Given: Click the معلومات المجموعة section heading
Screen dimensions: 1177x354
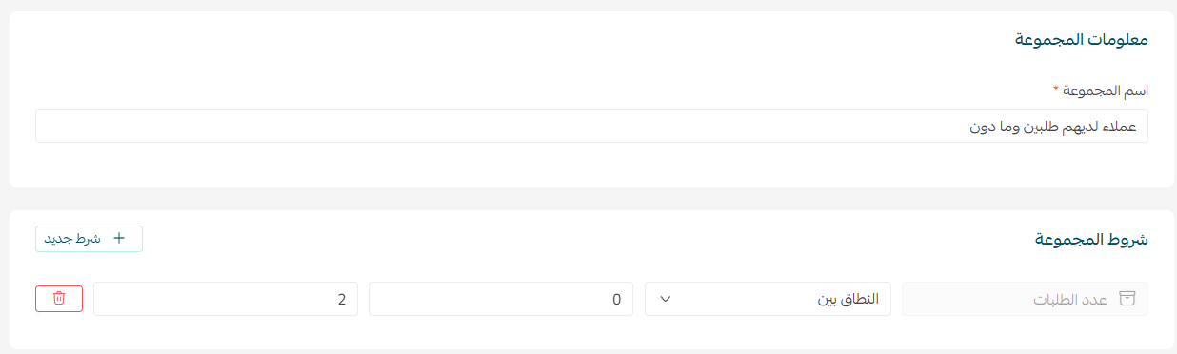Looking at the screenshot, I should pyautogui.click(x=1080, y=40).
